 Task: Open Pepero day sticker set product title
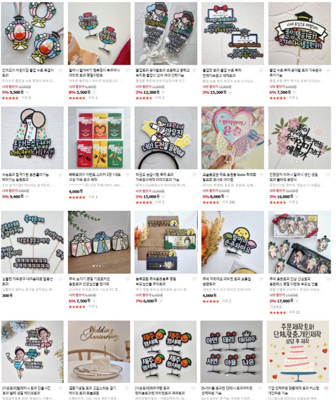click(x=95, y=177)
